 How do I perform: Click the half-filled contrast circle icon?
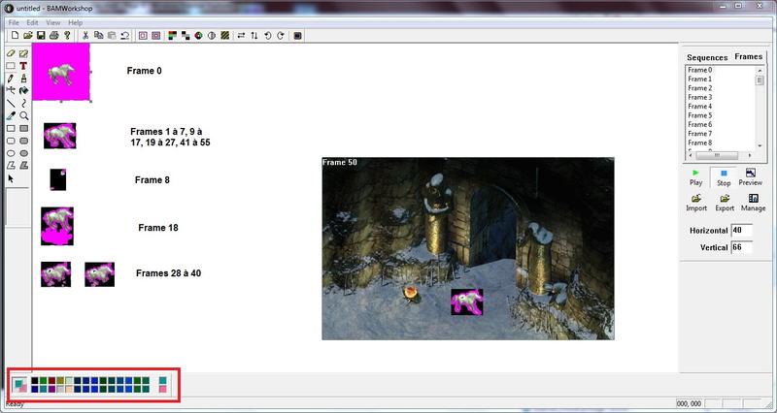pyautogui.click(x=212, y=36)
